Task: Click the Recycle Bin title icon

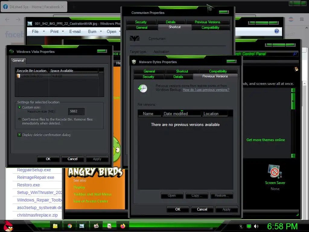Action: click(11, 52)
